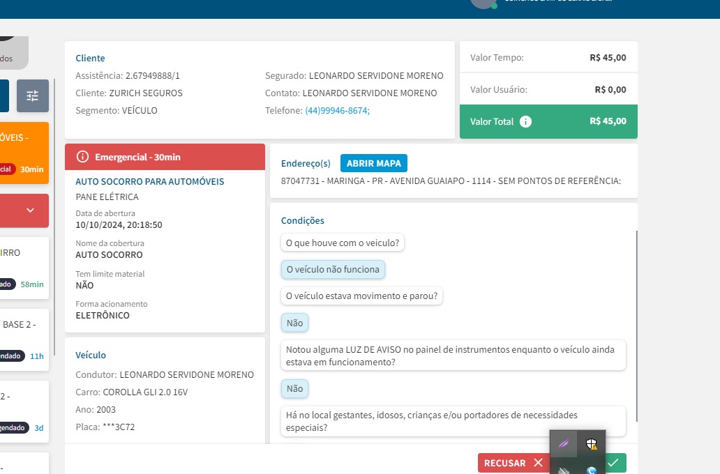720x474 pixels.
Task: Click the Carro COROLLA GLI 2.0 16V text
Action: [132, 392]
